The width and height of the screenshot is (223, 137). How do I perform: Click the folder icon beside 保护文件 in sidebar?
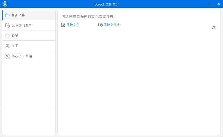point(7,15)
